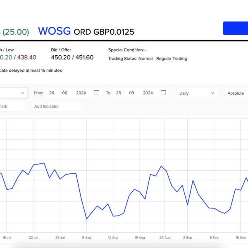Click the 9 Sep x-axis date label

214,238
